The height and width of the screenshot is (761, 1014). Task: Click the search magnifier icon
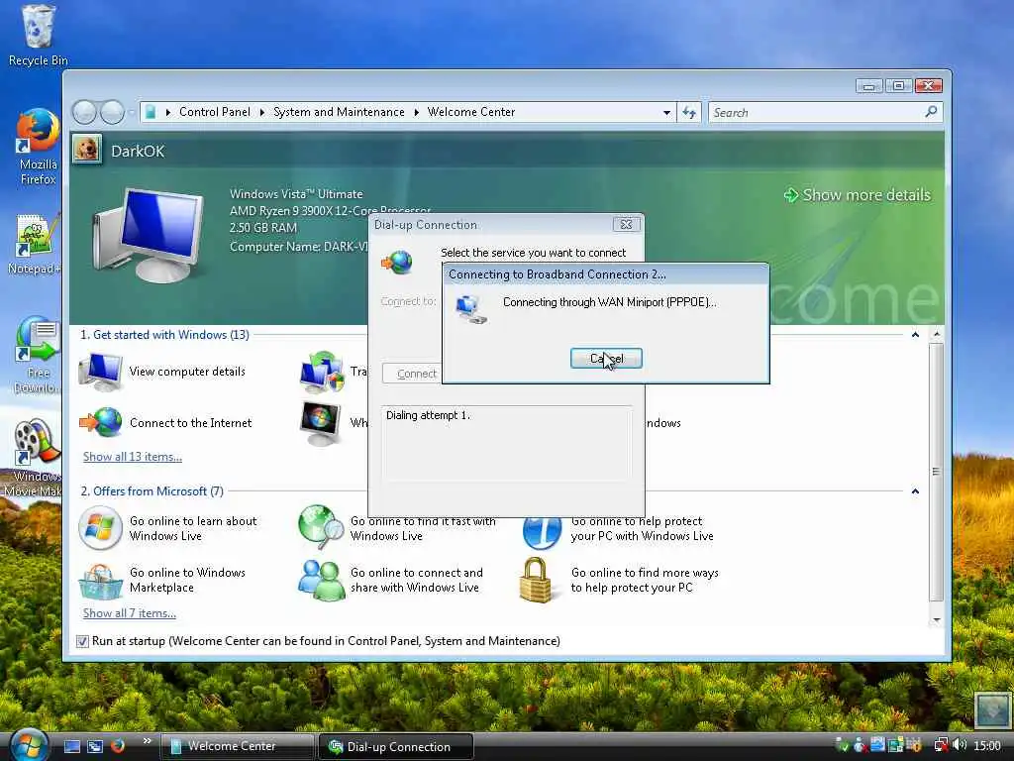[931, 112]
